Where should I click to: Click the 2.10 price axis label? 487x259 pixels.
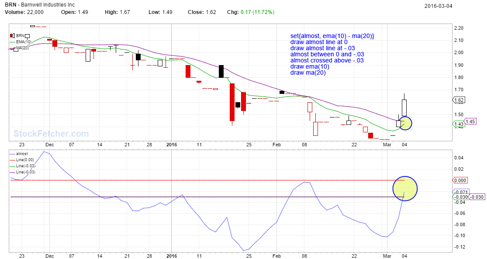pyautogui.click(x=459, y=40)
